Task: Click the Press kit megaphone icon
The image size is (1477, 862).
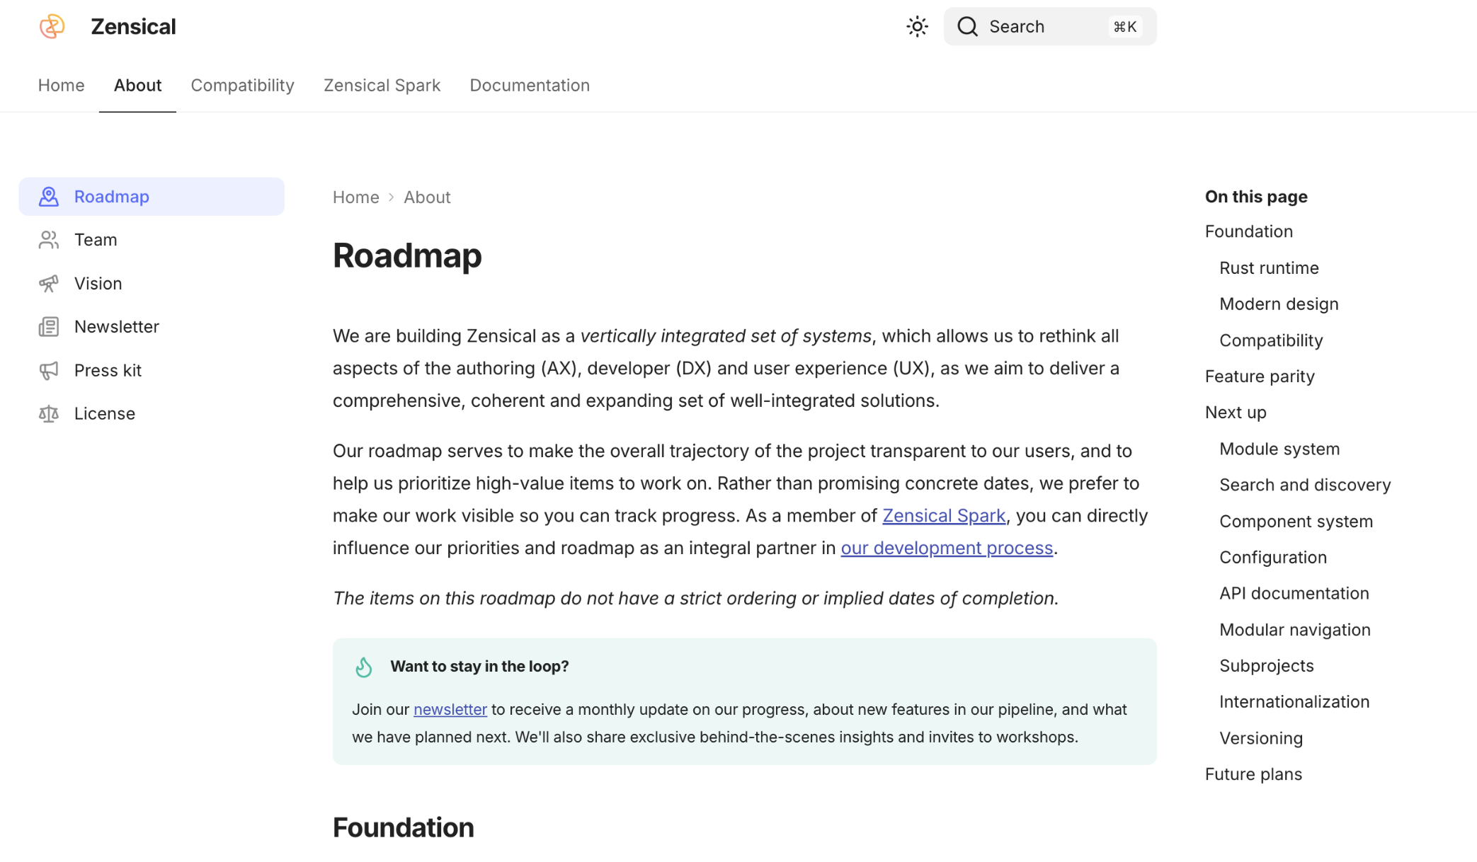Action: tap(49, 371)
